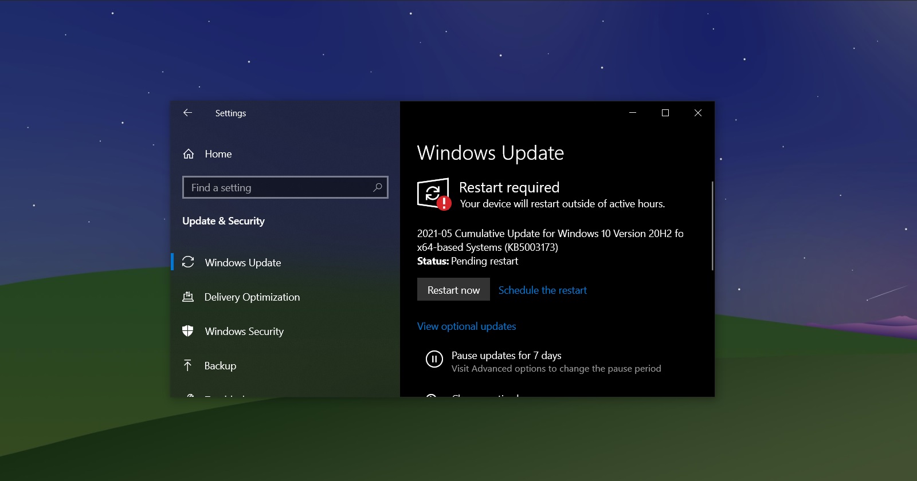This screenshot has height=481, width=917.
Task: Click the KB5003173 cumulative update text
Action: click(x=550, y=240)
